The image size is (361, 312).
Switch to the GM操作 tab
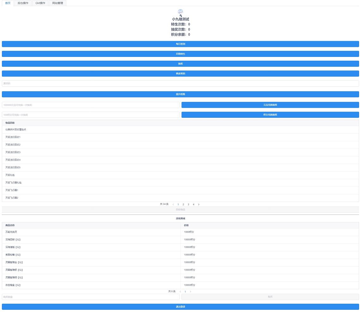click(40, 3)
